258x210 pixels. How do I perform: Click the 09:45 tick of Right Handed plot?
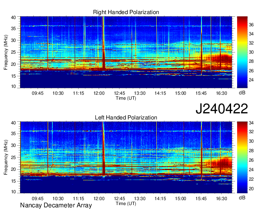(38, 93)
